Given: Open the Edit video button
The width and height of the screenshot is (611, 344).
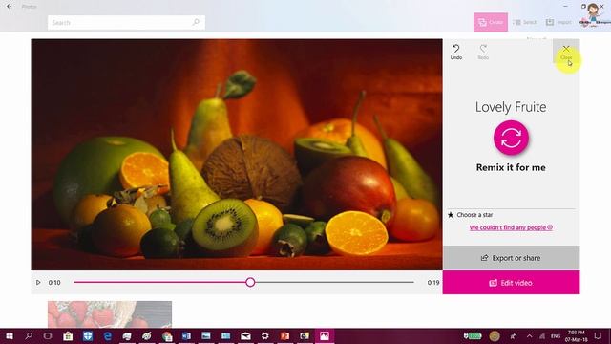Looking at the screenshot, I should [x=511, y=283].
